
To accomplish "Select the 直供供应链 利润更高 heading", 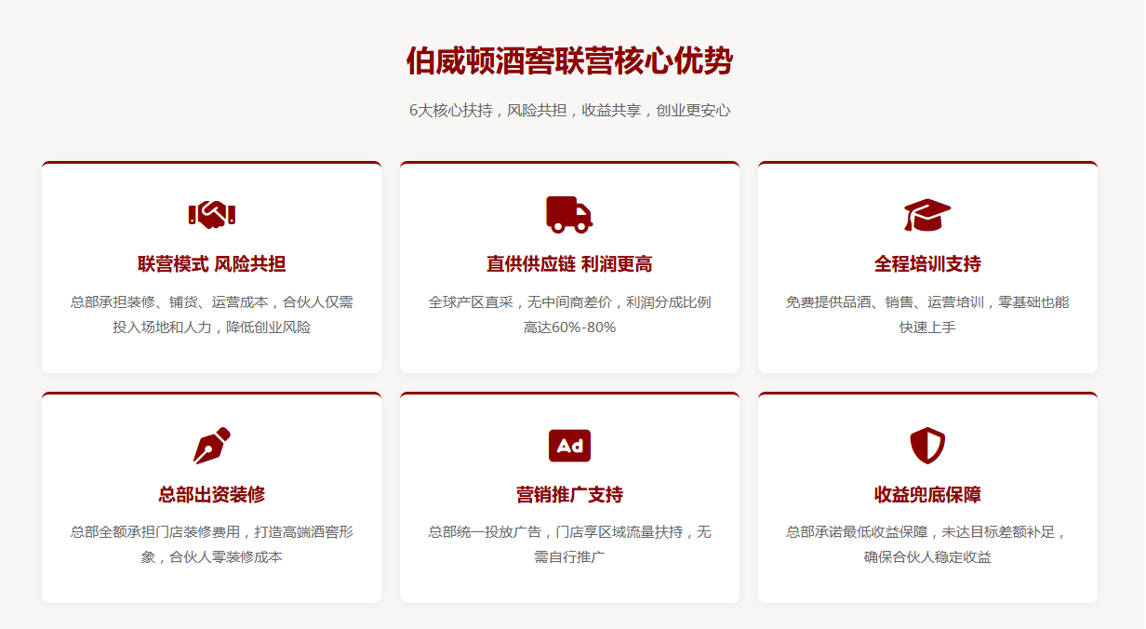I will click(569, 264).
